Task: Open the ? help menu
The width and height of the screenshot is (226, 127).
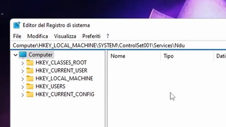Action: [x=108, y=36]
